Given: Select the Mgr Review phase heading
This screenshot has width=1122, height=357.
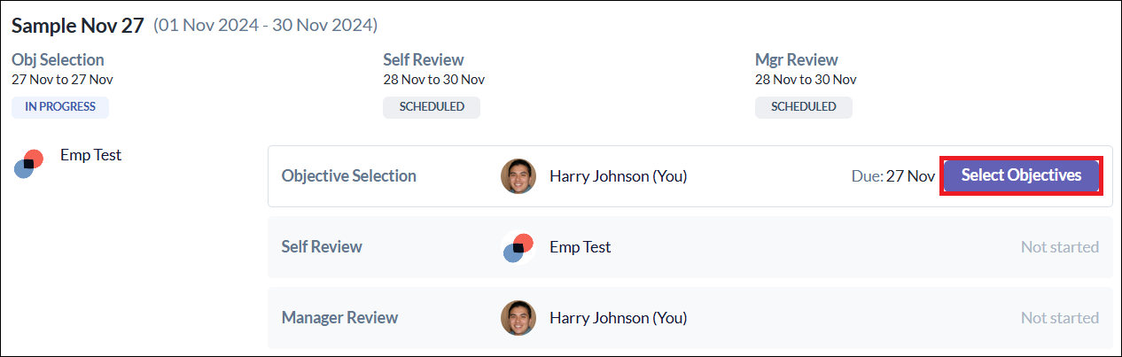Looking at the screenshot, I should pyautogui.click(x=796, y=60).
